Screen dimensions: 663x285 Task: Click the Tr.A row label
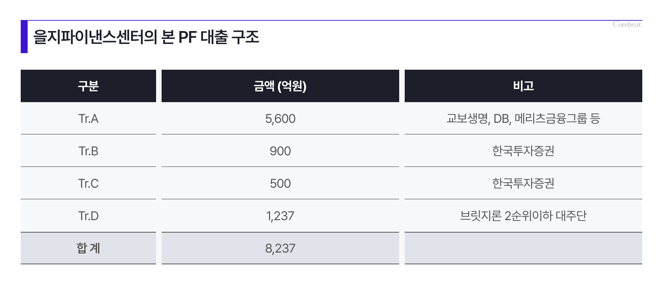click(88, 119)
